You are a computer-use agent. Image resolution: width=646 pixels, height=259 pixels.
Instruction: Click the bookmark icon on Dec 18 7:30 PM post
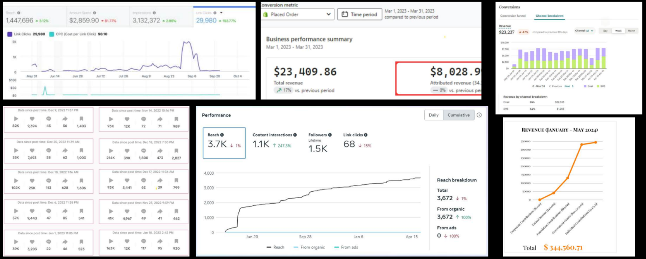pos(176,151)
